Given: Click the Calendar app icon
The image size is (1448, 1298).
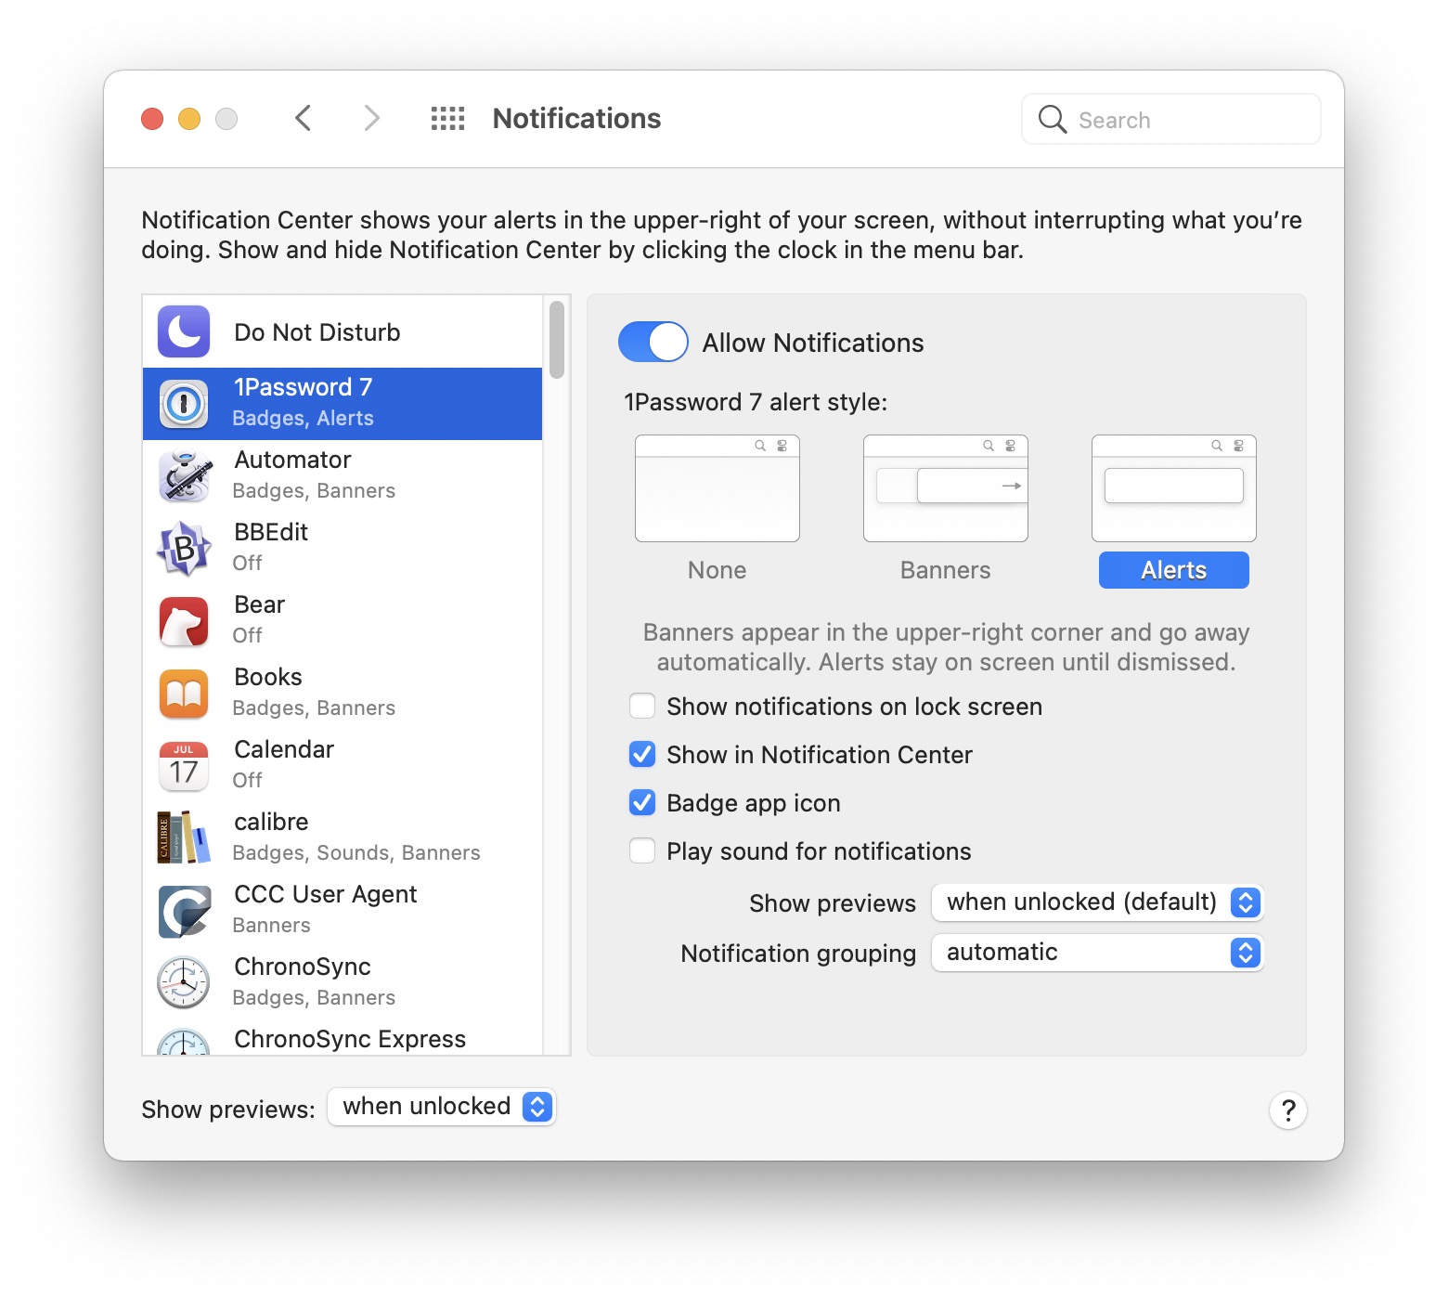Looking at the screenshot, I should (184, 766).
